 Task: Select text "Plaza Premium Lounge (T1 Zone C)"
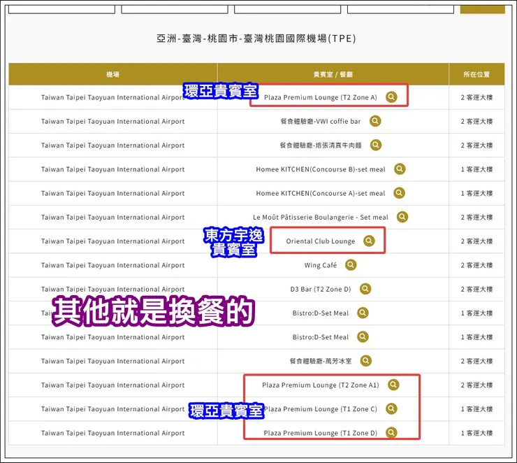pos(321,409)
